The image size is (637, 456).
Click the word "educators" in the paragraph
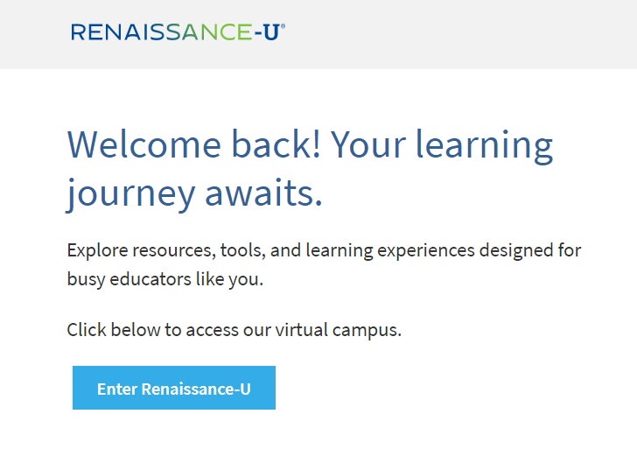point(157,280)
